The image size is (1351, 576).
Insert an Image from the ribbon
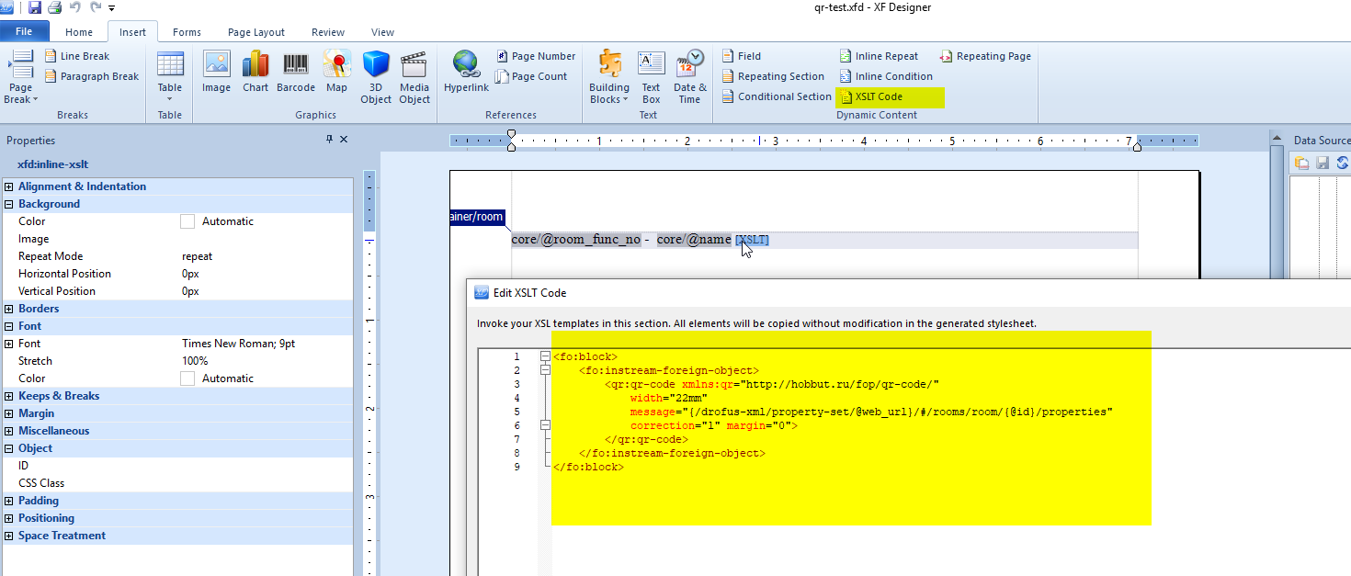(x=216, y=73)
